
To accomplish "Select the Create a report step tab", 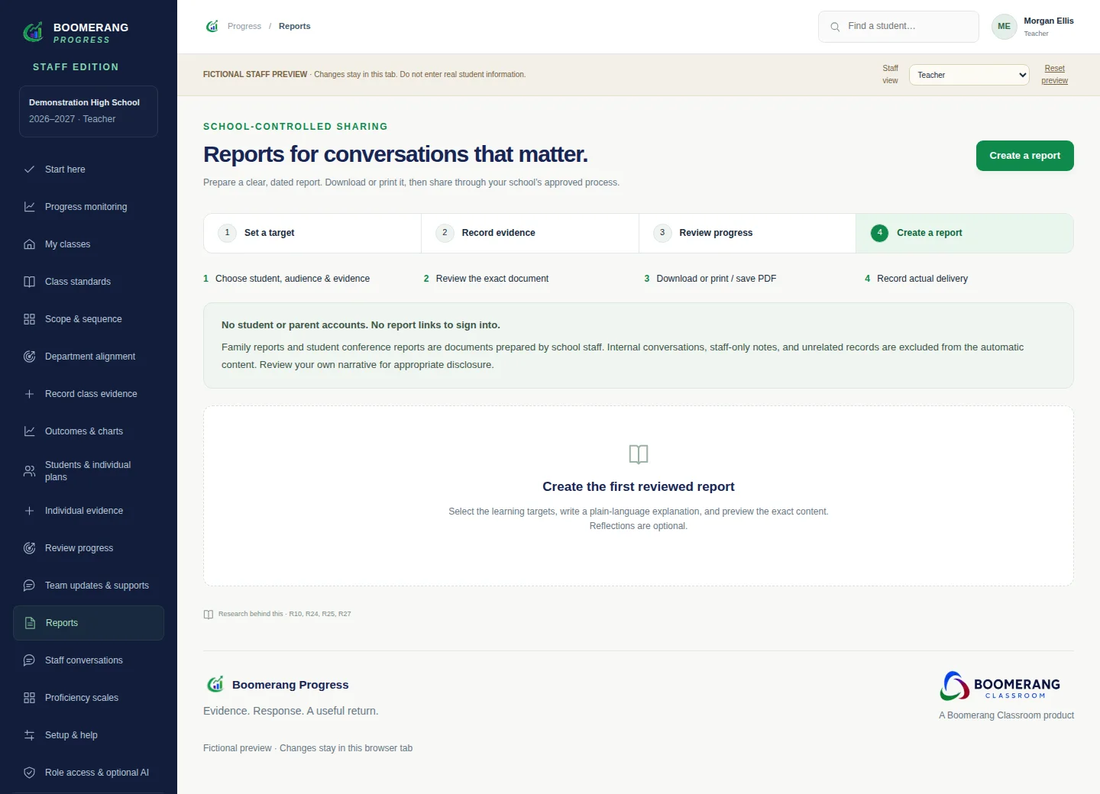I will tap(965, 233).
